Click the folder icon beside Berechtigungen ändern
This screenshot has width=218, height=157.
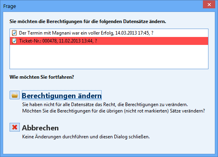15,95
